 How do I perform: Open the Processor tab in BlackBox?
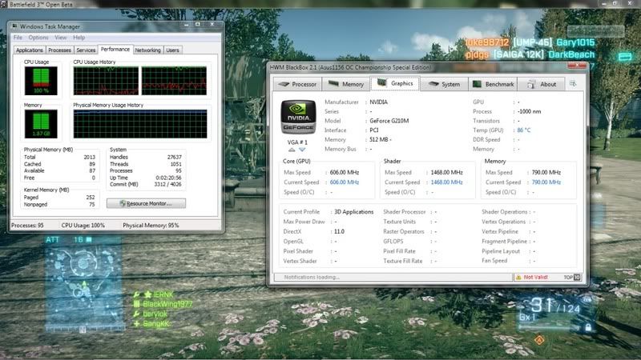click(x=297, y=84)
